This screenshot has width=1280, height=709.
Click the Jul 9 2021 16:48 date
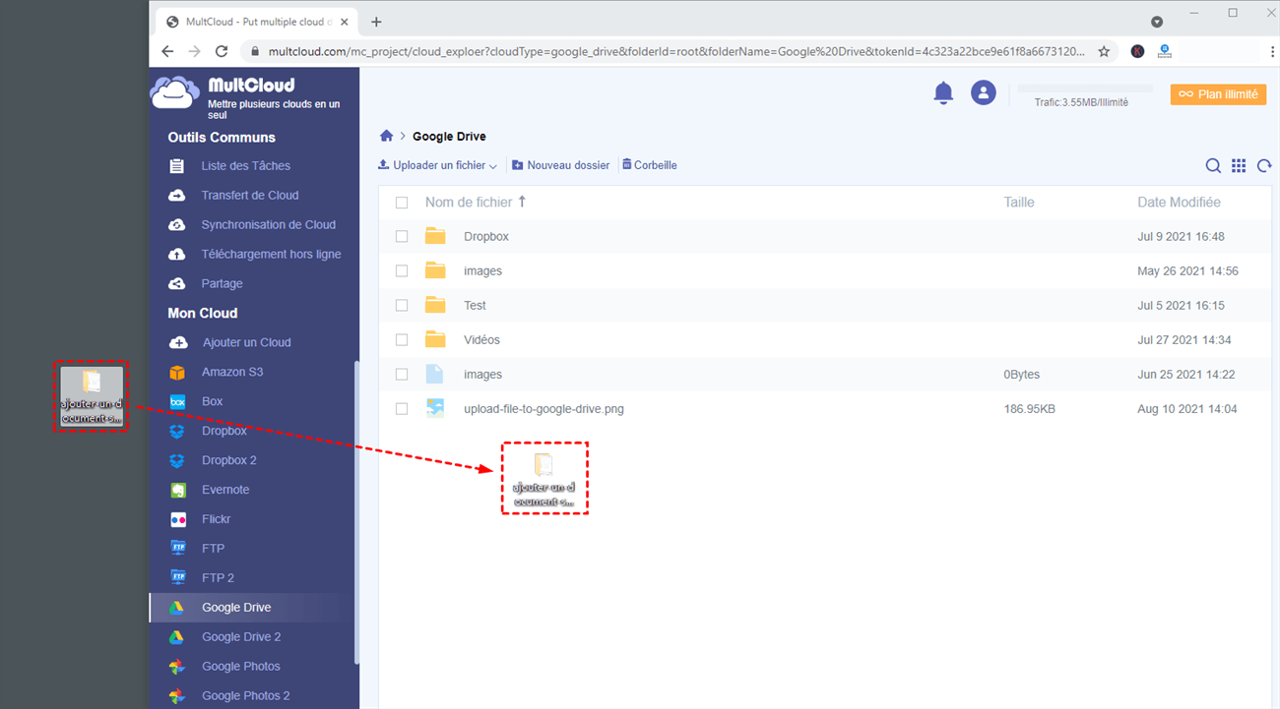pos(1181,237)
